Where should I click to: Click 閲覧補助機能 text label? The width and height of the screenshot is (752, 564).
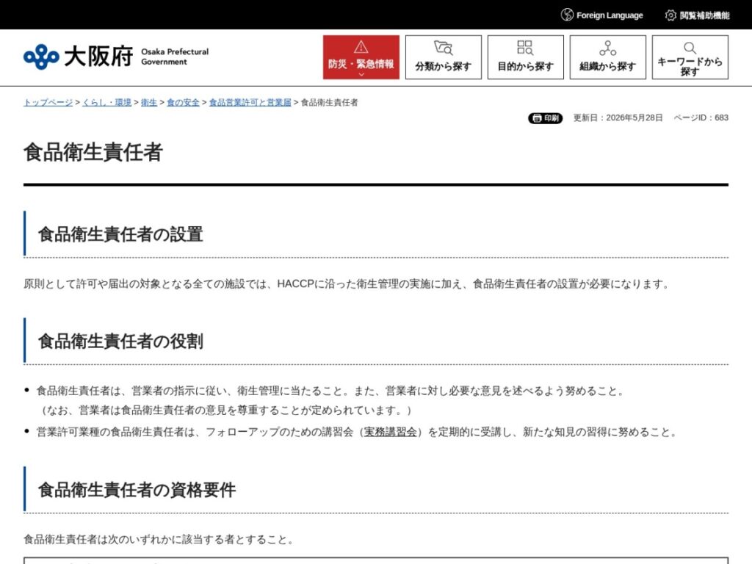pos(704,15)
